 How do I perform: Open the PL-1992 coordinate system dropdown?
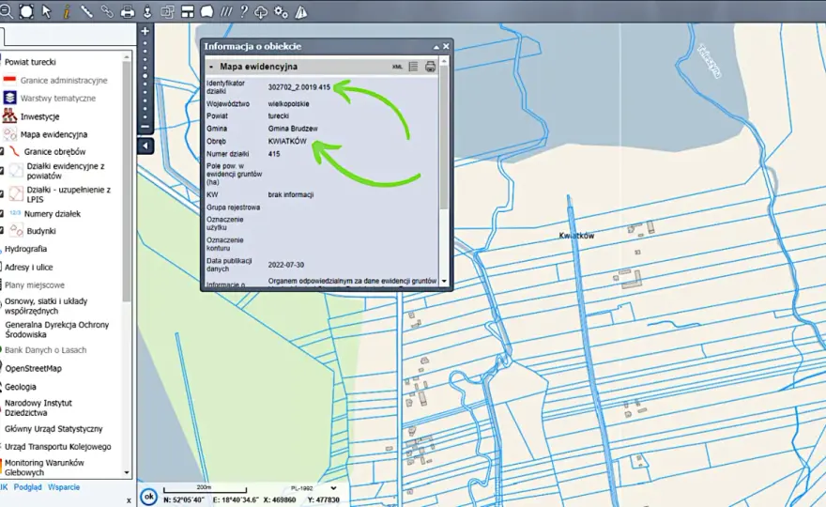[333, 488]
